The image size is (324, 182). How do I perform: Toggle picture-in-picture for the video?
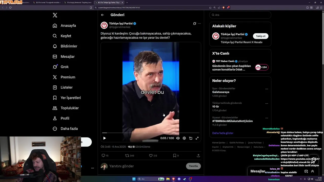pos(191,138)
